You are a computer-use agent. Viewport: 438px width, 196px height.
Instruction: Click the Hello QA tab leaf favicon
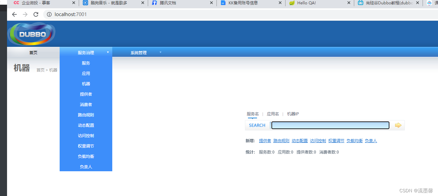(x=292, y=3)
